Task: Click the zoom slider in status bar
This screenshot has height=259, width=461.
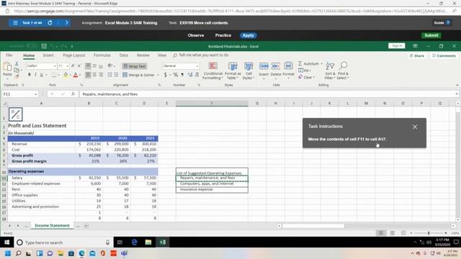Action: click(429, 233)
